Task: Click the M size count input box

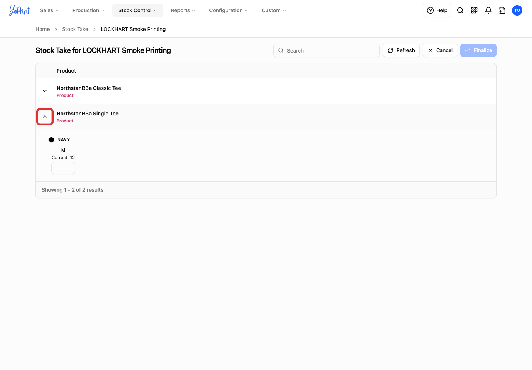Action: point(63,168)
